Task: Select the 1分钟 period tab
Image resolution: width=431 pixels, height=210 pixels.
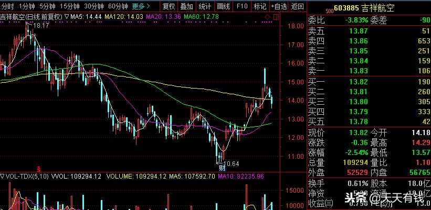Action: [x=27, y=6]
